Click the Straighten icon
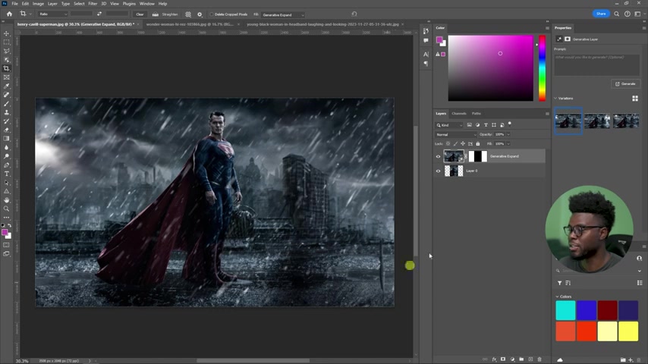The image size is (648, 364). click(x=156, y=14)
